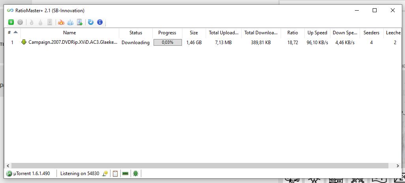Click the 18,72 ratio value

click(x=292, y=43)
